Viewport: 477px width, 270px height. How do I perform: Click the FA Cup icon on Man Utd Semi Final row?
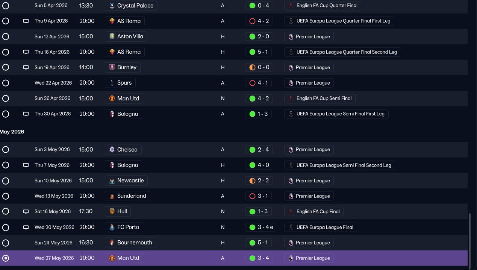[291, 99]
